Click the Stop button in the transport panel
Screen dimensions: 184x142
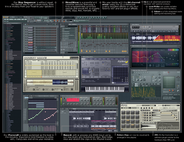tap(40, 21)
